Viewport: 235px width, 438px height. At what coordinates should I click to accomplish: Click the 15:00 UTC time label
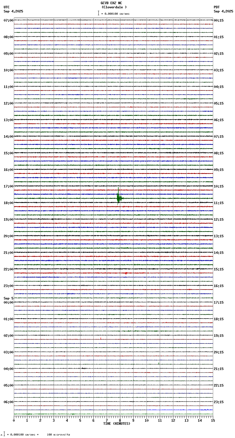9,153
